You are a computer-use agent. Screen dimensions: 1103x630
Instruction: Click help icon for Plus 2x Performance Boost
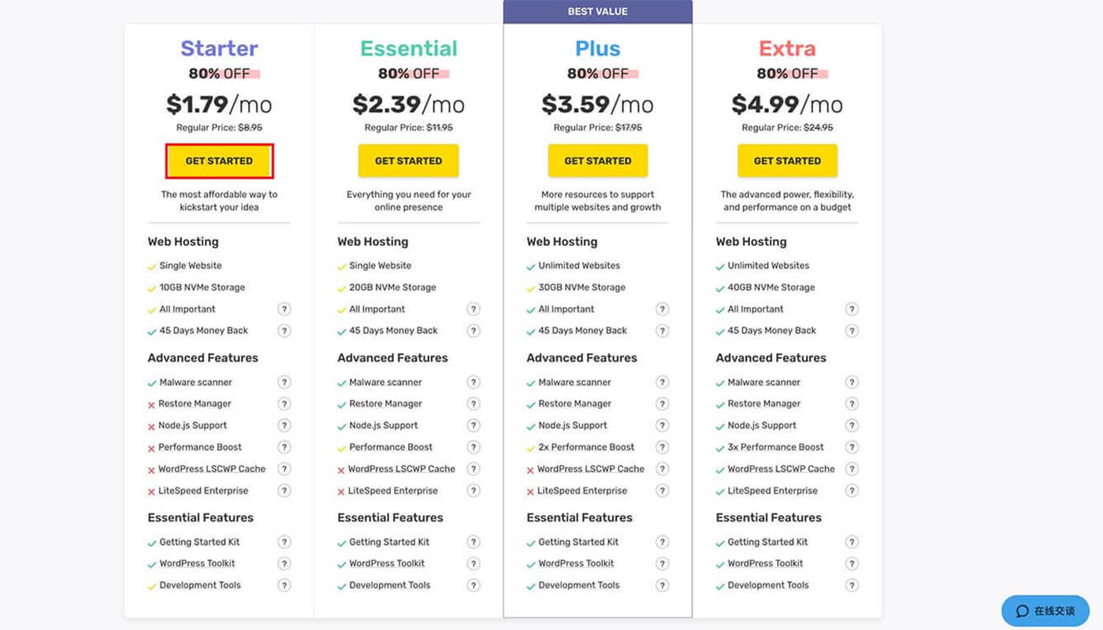pyautogui.click(x=663, y=447)
